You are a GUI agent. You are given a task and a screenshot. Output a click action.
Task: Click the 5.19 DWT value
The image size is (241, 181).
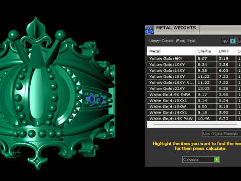click(x=223, y=59)
